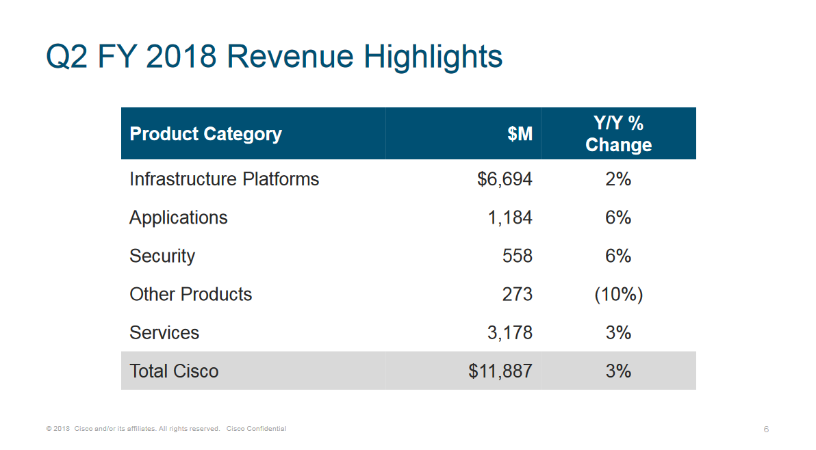Click the slide page number "6"

[766, 429]
